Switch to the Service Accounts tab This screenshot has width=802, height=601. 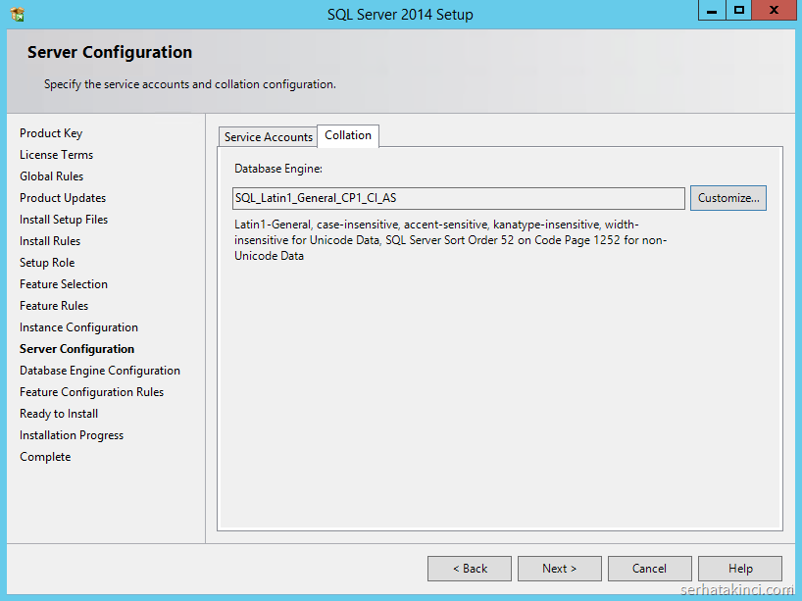tap(268, 137)
